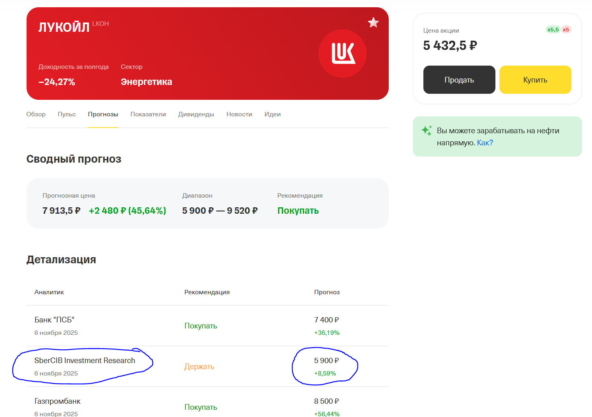592x417 pixels.
Task: Click the green sparkle icon
Action: pos(427,130)
